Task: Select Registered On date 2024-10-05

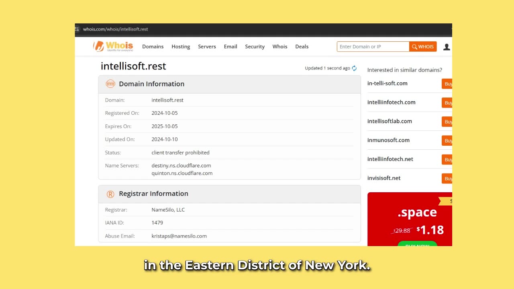Action: tap(165, 113)
